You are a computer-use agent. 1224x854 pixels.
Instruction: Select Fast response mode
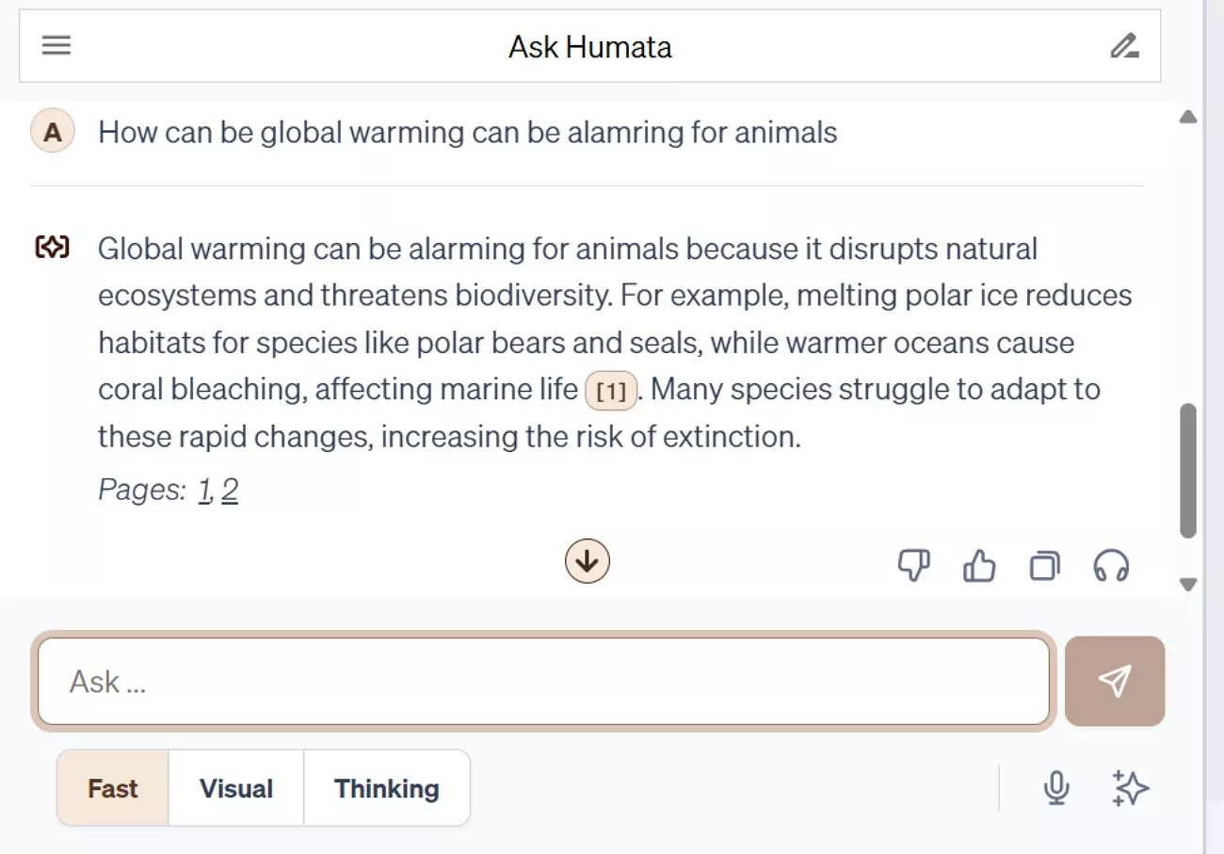coord(113,788)
